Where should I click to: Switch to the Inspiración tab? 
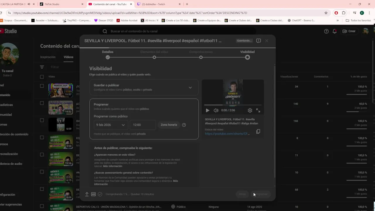pyautogui.click(x=48, y=57)
